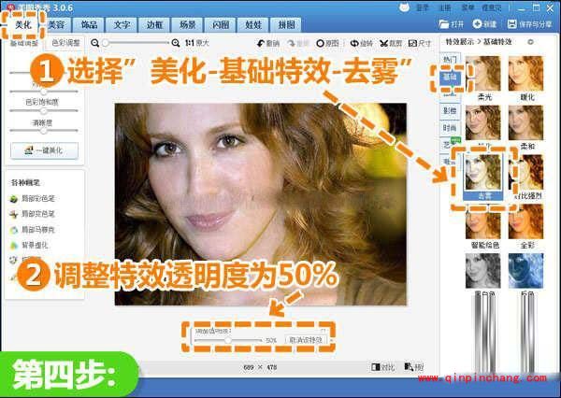This screenshot has width=561, height=398.
Task: Open the 边框 border tab
Action: pos(154,24)
